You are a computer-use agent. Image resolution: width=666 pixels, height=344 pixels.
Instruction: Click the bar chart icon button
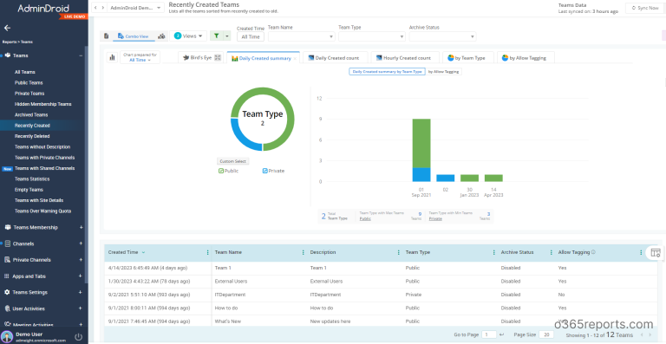(113, 57)
